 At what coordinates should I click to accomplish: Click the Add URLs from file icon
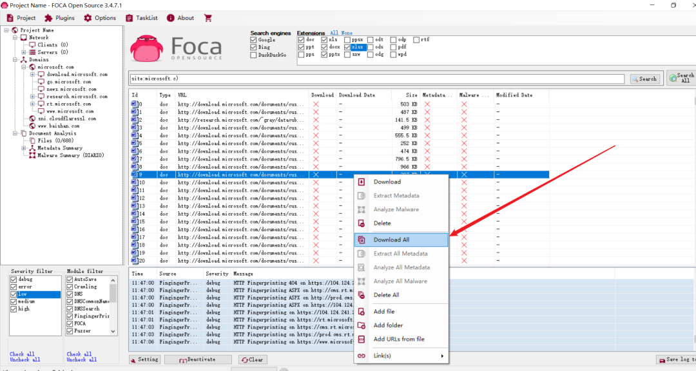362,339
